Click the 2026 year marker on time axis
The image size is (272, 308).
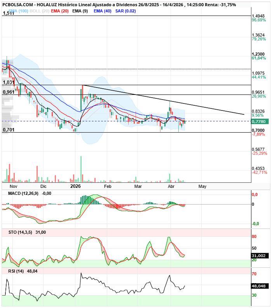(x=75, y=187)
